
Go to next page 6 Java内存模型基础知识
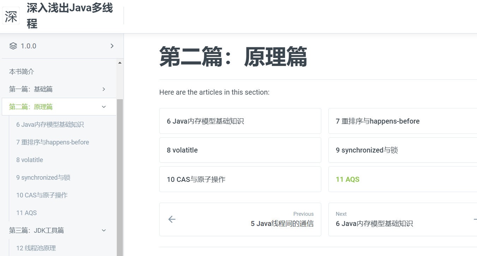[403, 219]
